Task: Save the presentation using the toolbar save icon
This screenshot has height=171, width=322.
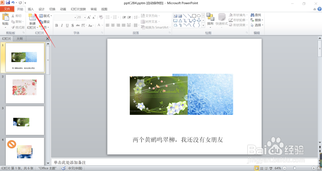Action: point(8,3)
